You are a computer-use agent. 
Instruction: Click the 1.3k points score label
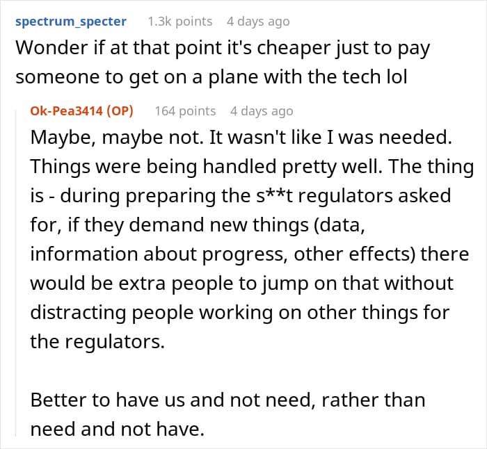180,22
